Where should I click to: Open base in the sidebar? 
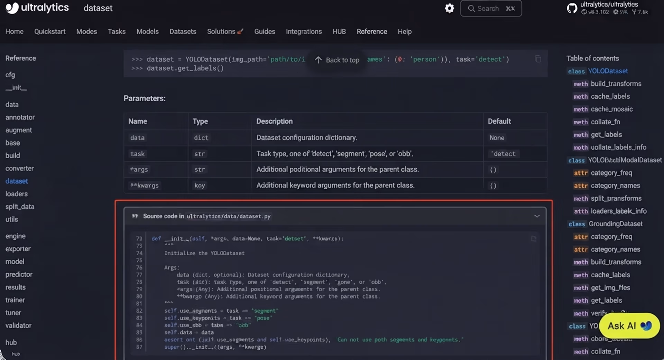12,143
